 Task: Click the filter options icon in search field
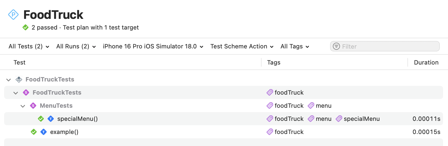pyautogui.click(x=336, y=46)
